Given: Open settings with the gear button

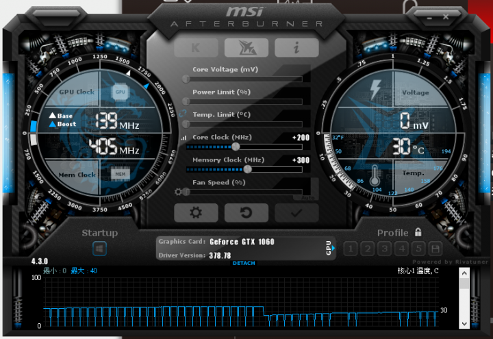Looking at the screenshot, I should click(196, 212).
